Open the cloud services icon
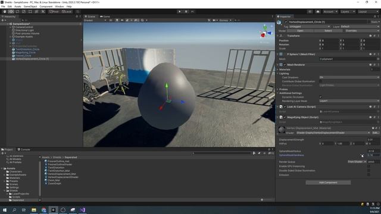This screenshot has height=214, width=381. click(x=317, y=11)
